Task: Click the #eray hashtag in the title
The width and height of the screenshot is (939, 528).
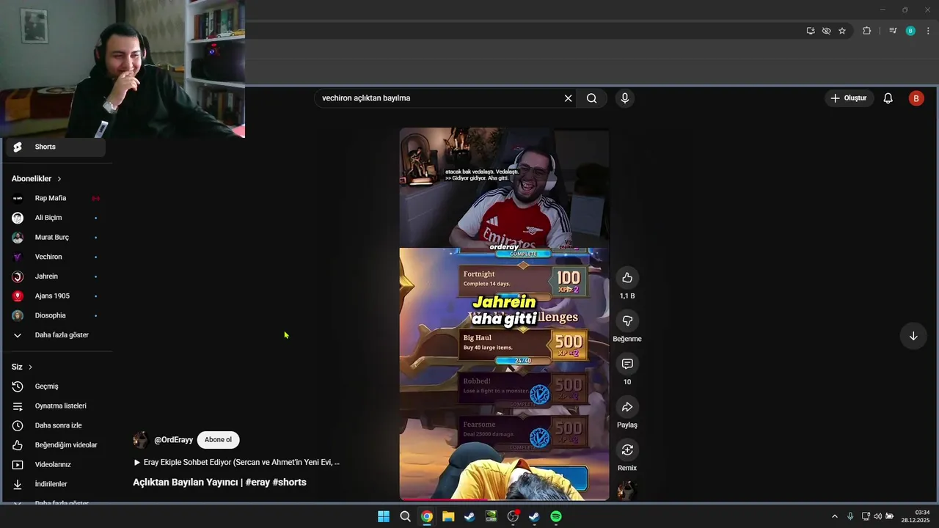Action: tap(257, 483)
